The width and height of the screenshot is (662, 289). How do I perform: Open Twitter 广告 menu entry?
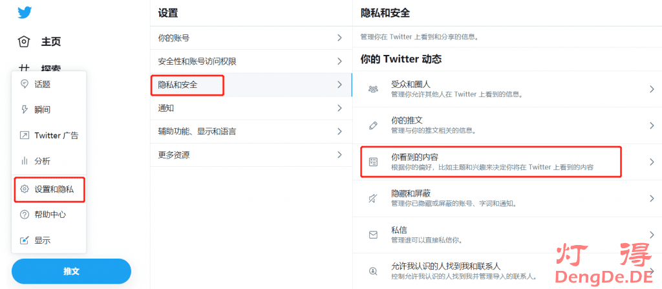(49, 136)
